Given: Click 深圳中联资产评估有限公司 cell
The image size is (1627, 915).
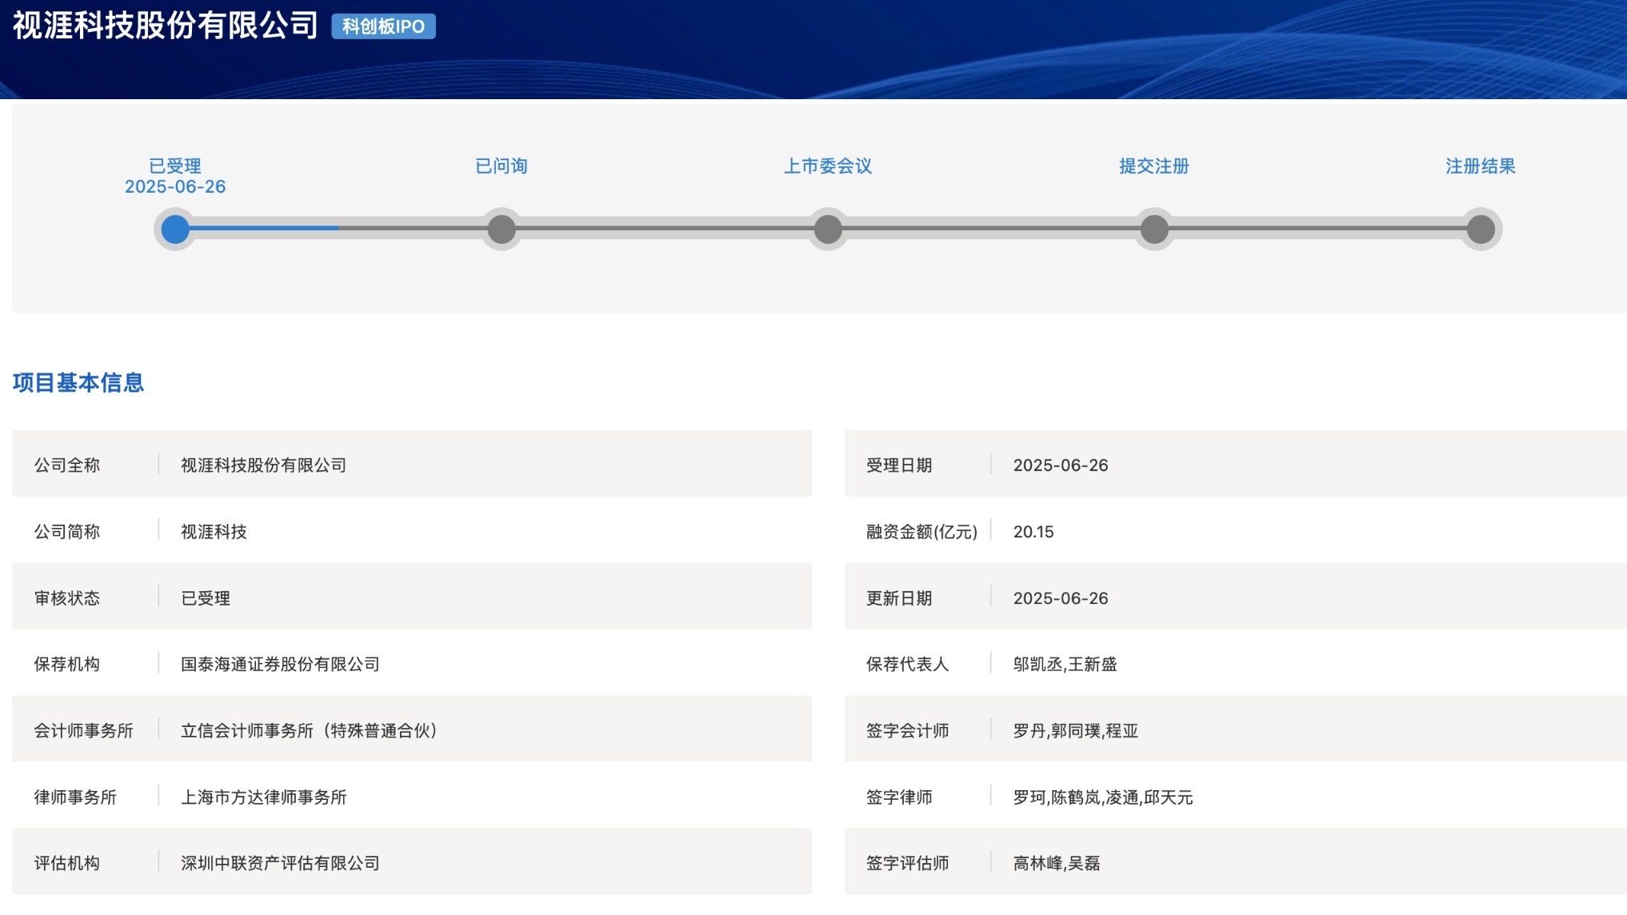Looking at the screenshot, I should click(x=280, y=863).
